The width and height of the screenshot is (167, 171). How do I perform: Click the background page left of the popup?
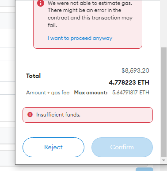coord(8,89)
